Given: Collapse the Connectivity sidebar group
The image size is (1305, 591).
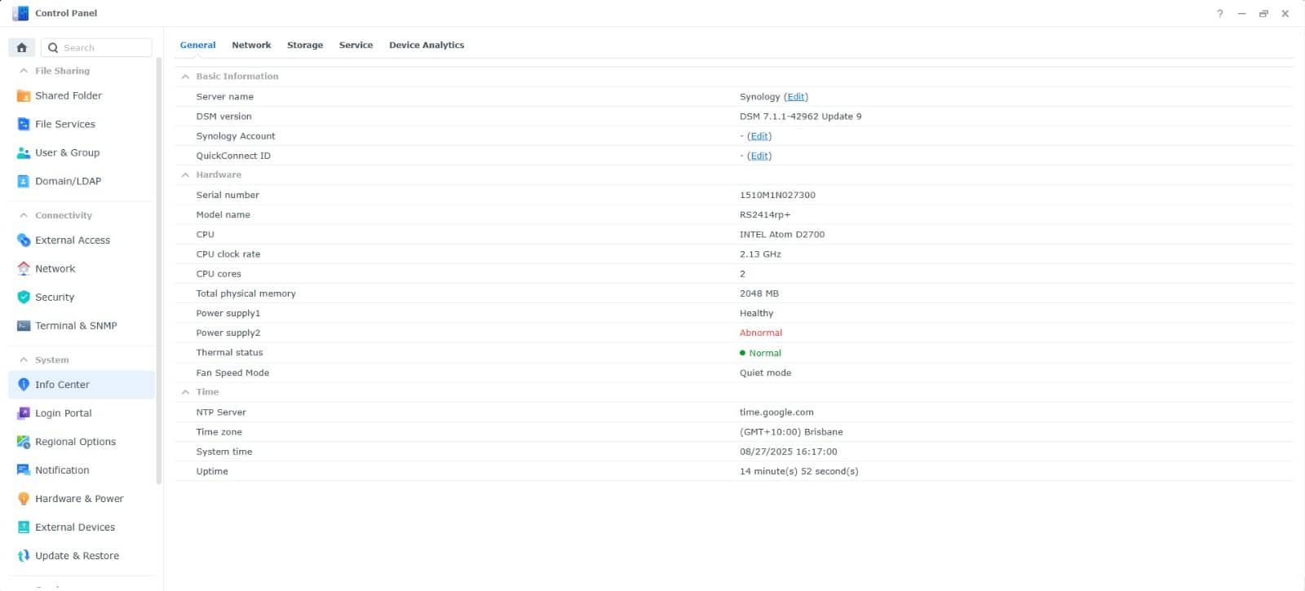Looking at the screenshot, I should click(x=24, y=216).
